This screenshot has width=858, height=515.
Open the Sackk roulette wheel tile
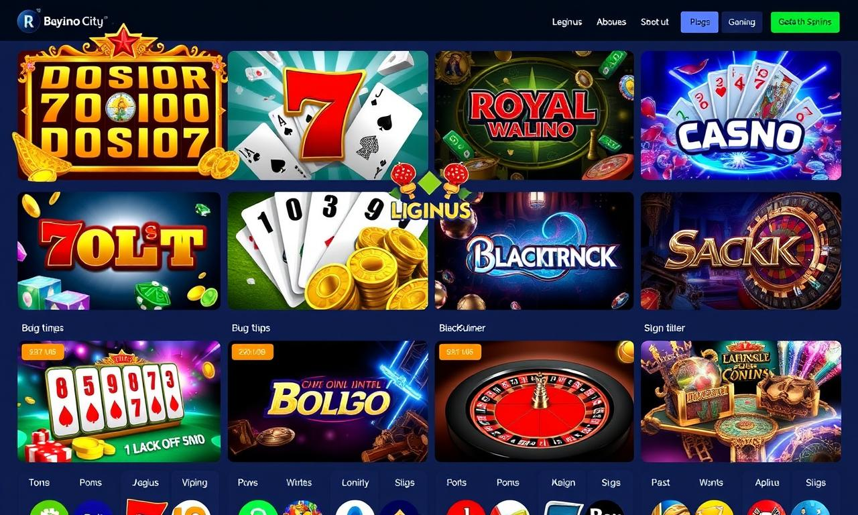(741, 251)
